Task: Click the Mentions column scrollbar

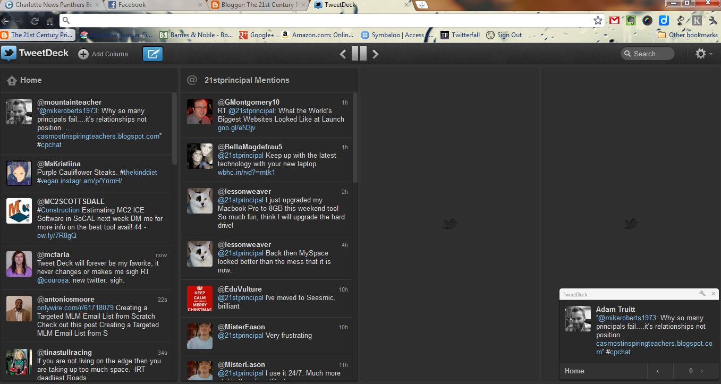Action: click(x=355, y=138)
